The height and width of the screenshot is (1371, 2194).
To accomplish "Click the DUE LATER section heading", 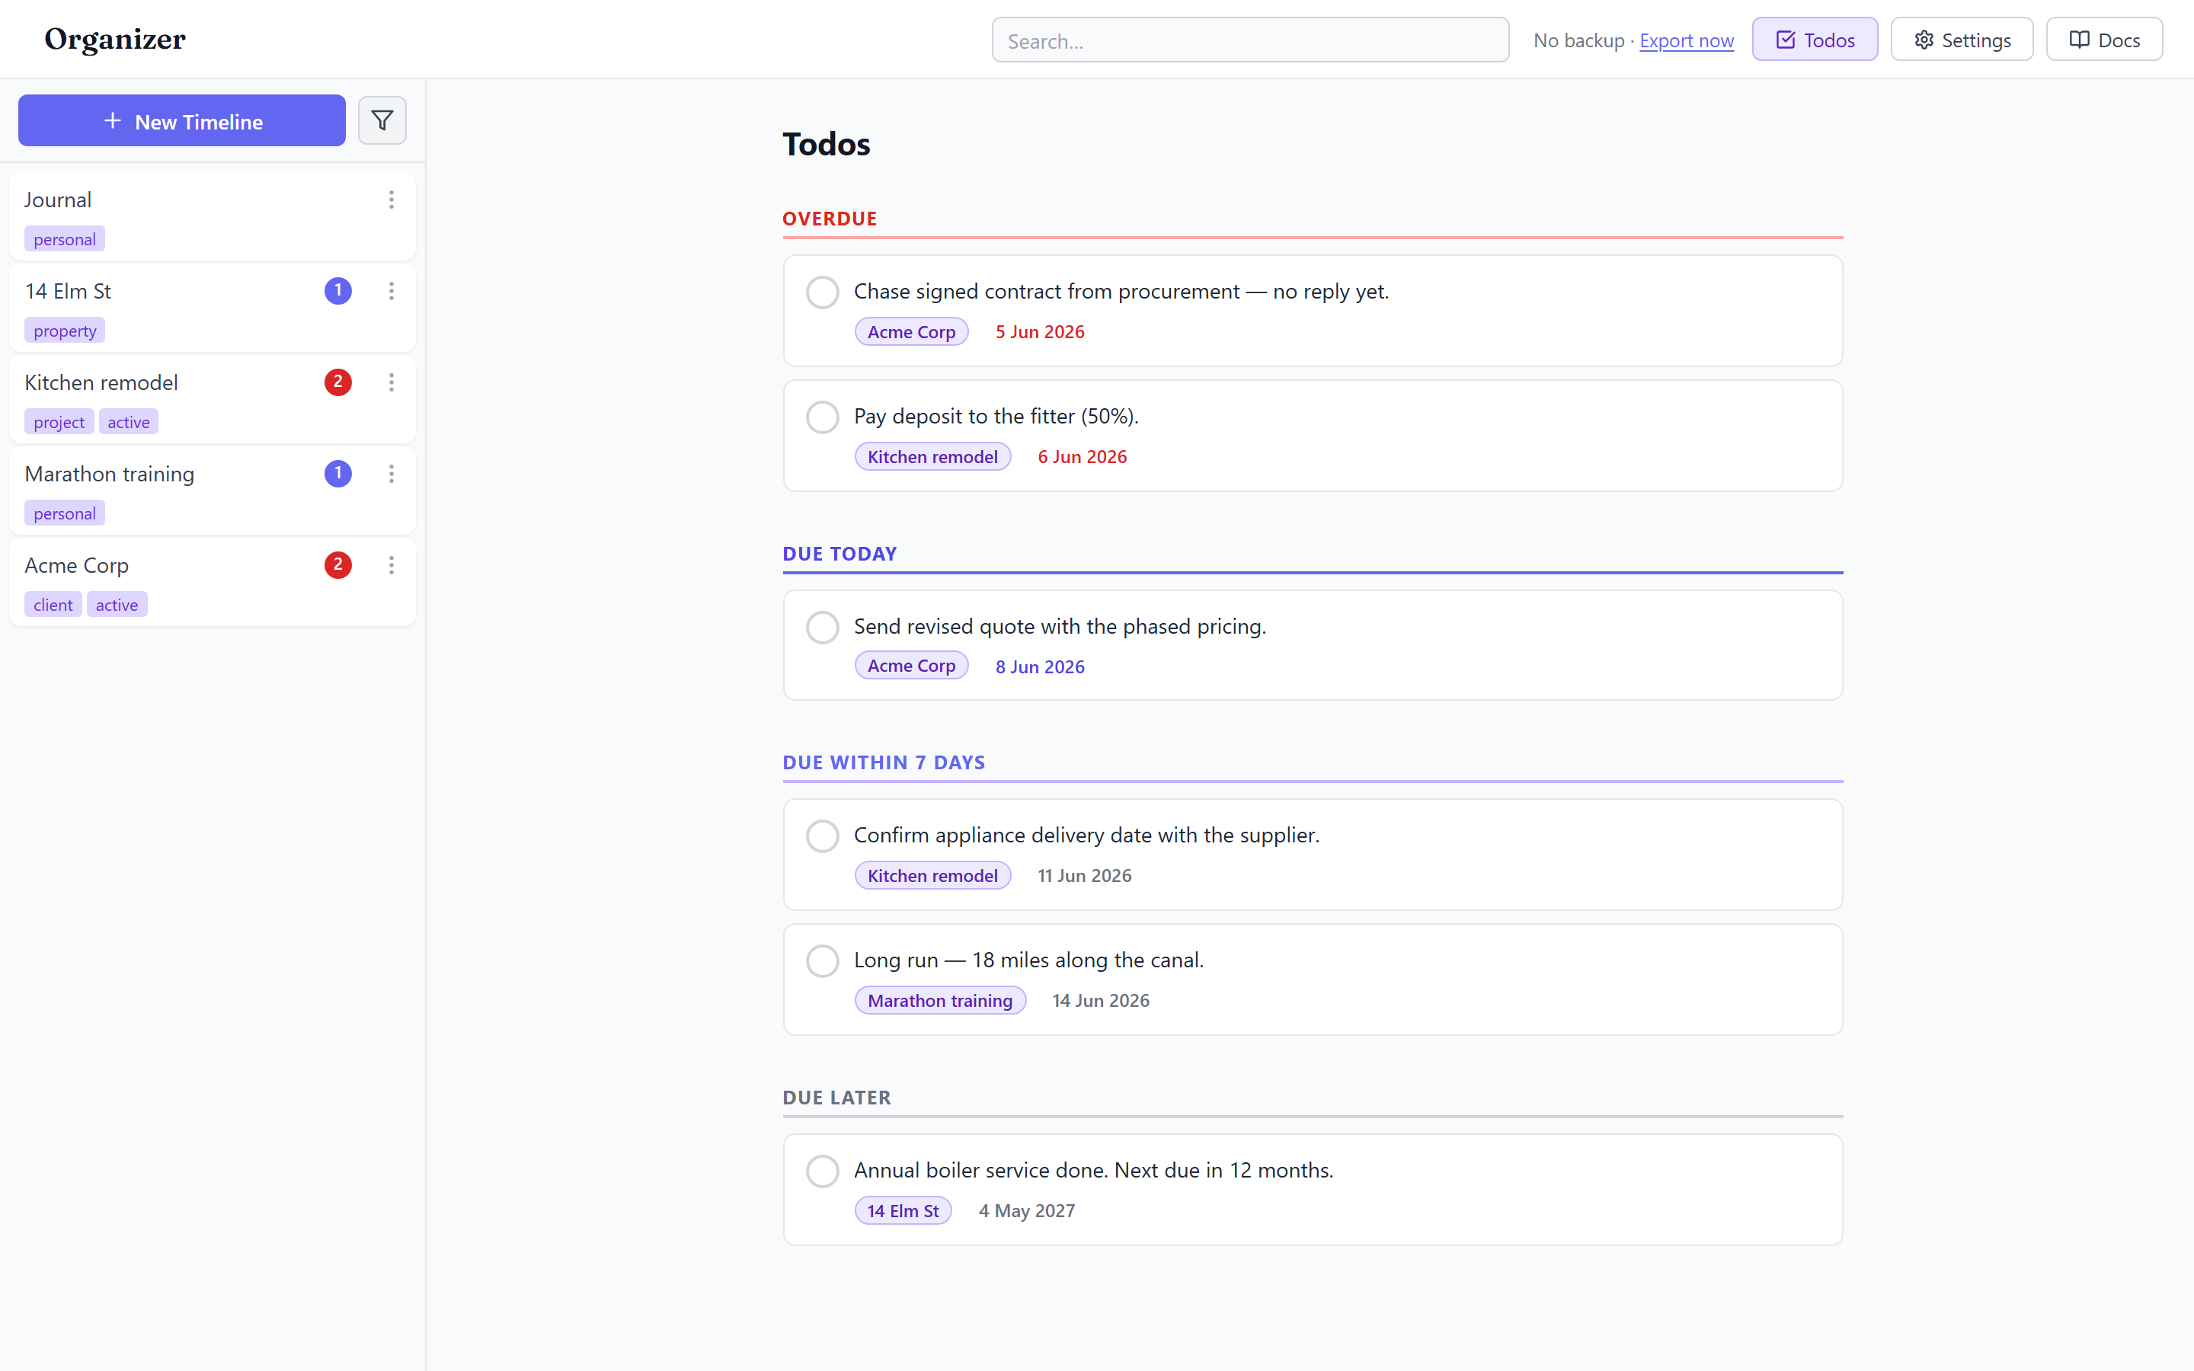I will coord(836,1098).
